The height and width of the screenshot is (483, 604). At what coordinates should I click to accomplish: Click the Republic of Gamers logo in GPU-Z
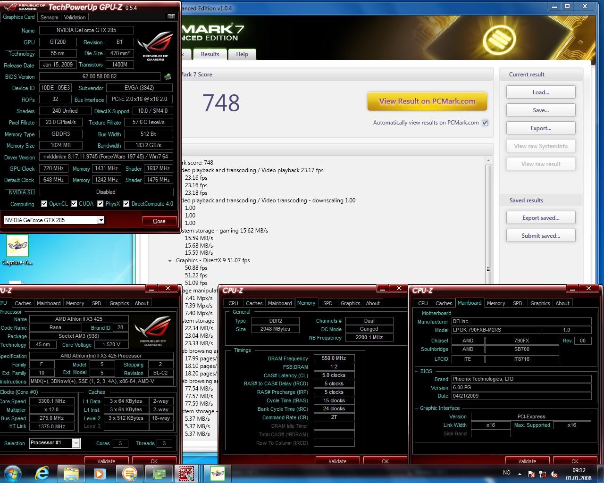click(x=155, y=46)
